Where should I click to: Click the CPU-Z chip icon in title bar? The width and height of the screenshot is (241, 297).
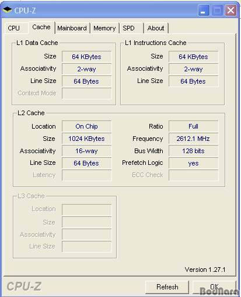8,10
